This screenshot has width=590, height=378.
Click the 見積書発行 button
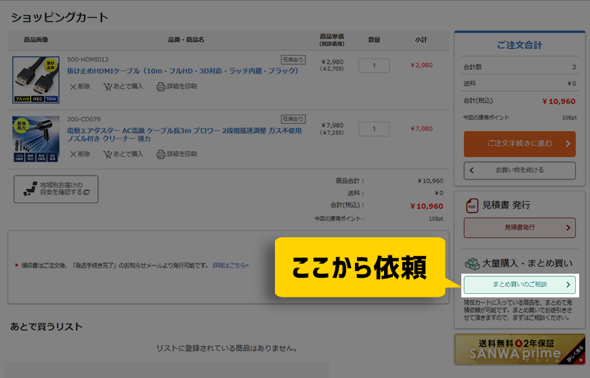click(x=520, y=228)
